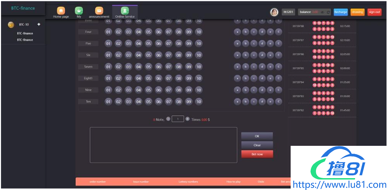Expand BTC-10 with the plus icon
Viewport: 389px width, 190px height.
pos(39,25)
